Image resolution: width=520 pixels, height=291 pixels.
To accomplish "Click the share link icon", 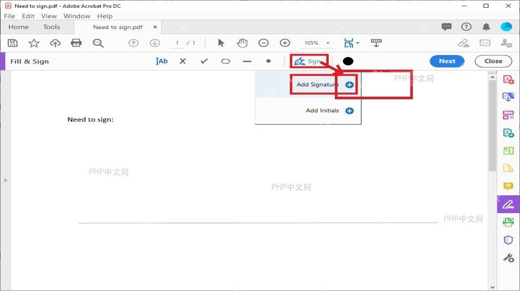I will coord(464,43).
